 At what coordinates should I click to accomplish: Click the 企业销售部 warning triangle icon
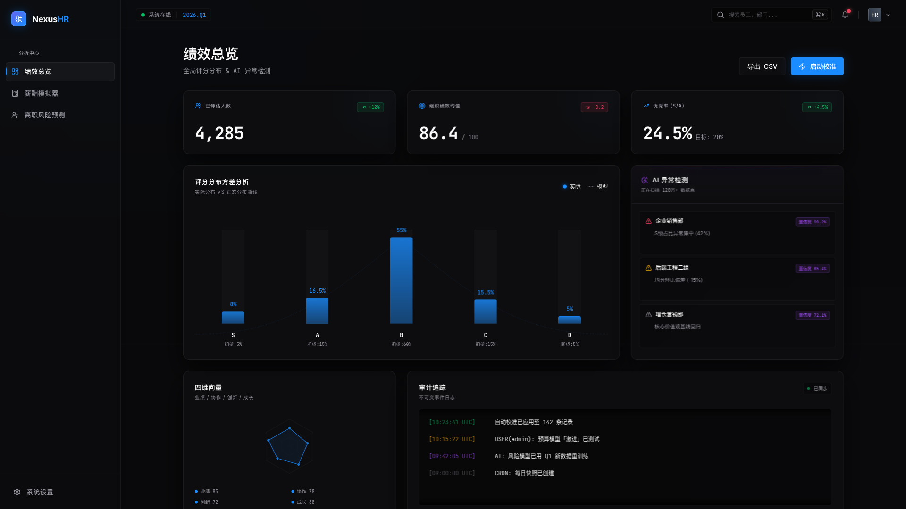[648, 221]
